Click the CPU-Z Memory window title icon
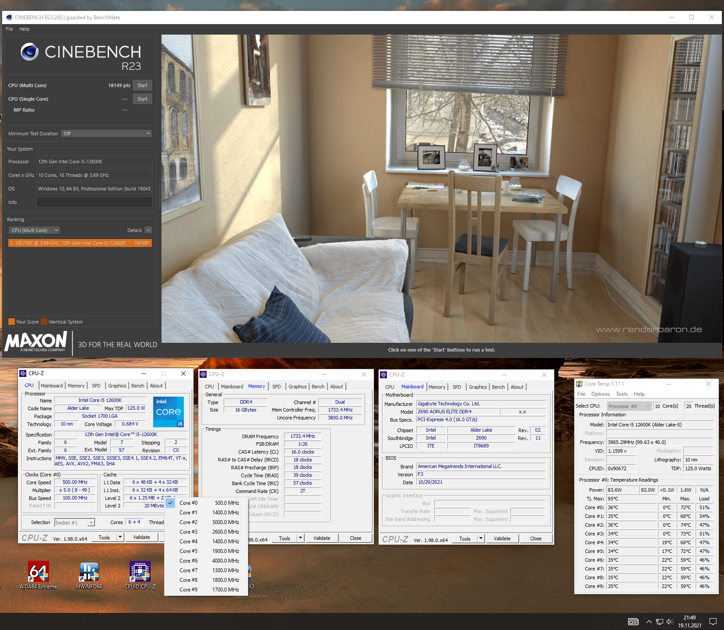The image size is (724, 630). (203, 374)
